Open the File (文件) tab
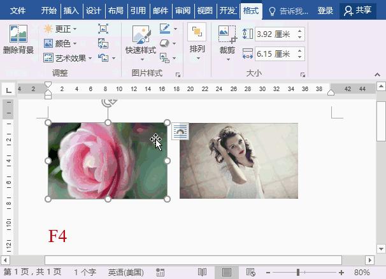 [x=18, y=10]
